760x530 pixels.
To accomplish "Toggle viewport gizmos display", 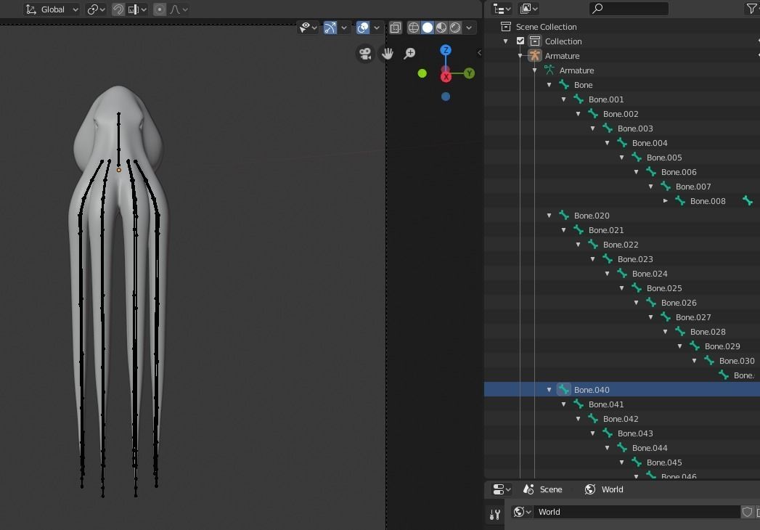I will [x=330, y=28].
